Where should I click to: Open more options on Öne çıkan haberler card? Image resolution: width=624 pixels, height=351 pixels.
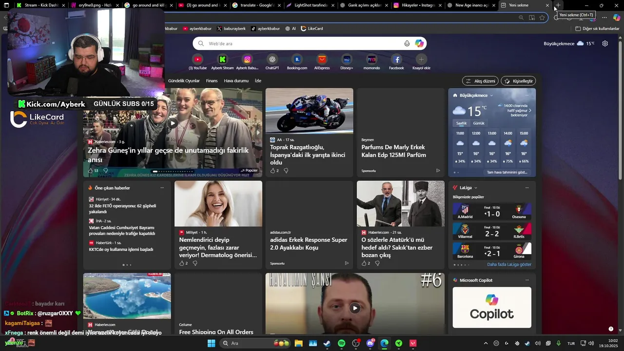click(162, 188)
